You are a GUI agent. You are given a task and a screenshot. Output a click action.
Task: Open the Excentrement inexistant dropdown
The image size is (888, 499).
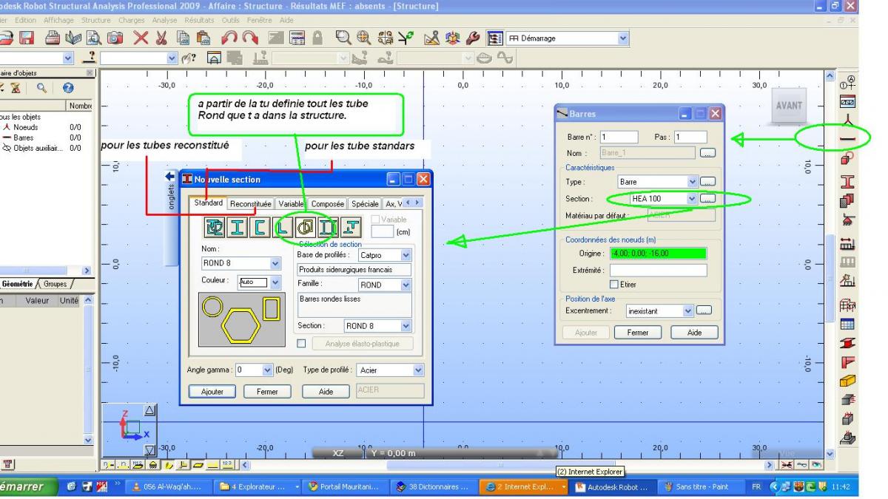[x=689, y=311]
